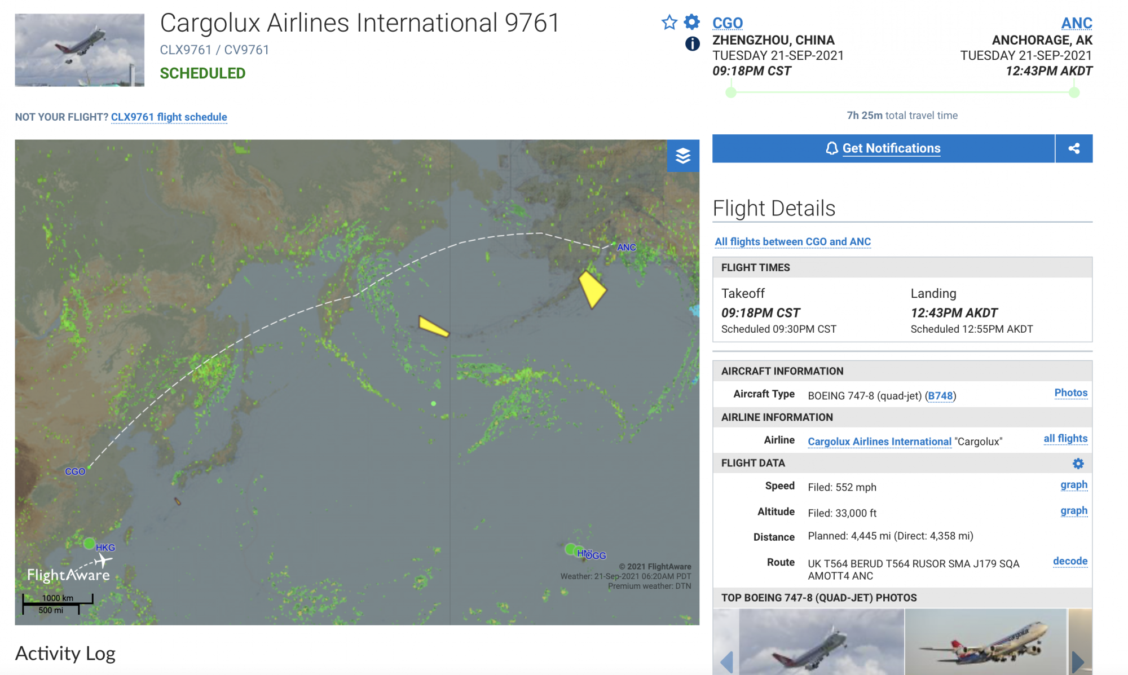Screen dimensions: 1128x675
Task: View all flights between CGO and ANC
Action: (x=792, y=241)
